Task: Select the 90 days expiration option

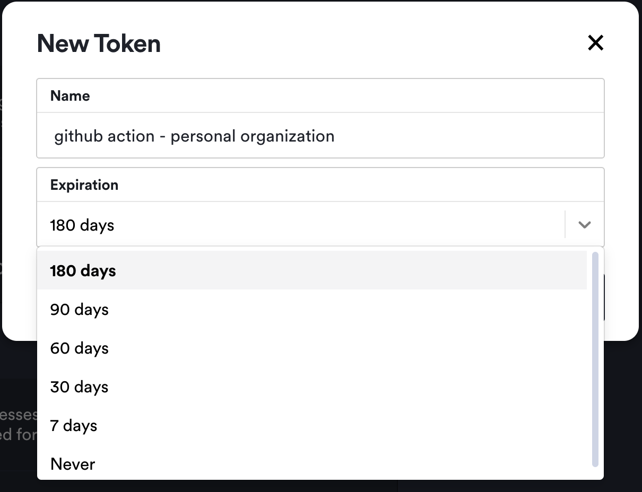Action: click(x=79, y=309)
